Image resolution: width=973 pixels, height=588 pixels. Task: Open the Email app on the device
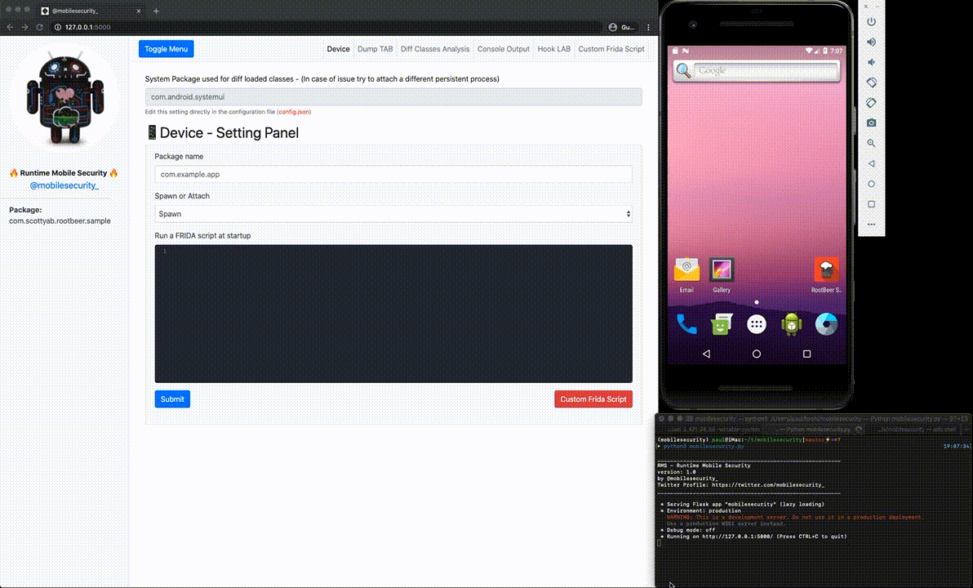tap(686, 271)
